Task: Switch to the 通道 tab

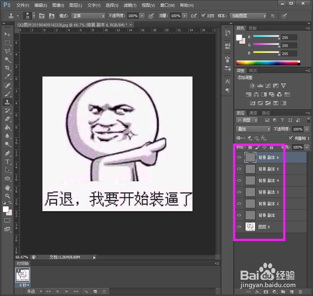Action: tap(253, 113)
